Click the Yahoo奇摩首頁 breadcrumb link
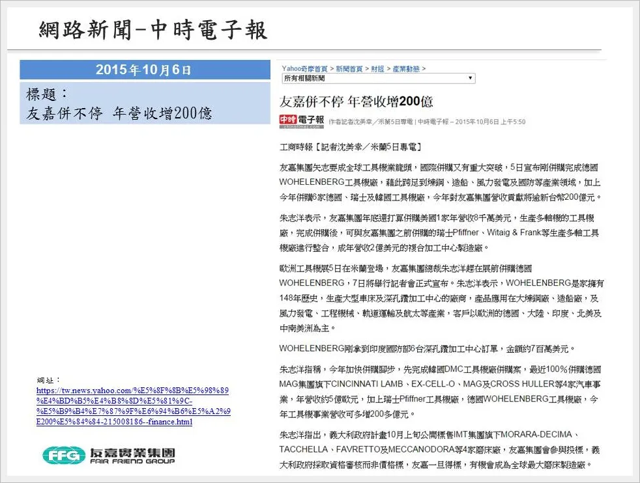The height and width of the screenshot is (483, 640). coord(304,68)
